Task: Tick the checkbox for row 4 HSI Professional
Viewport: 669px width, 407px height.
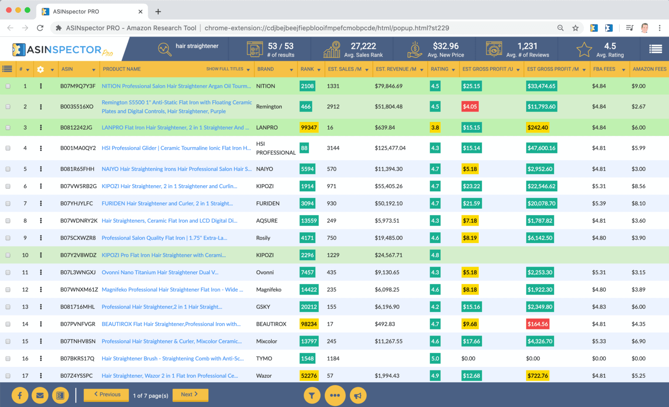Action: [x=8, y=148]
